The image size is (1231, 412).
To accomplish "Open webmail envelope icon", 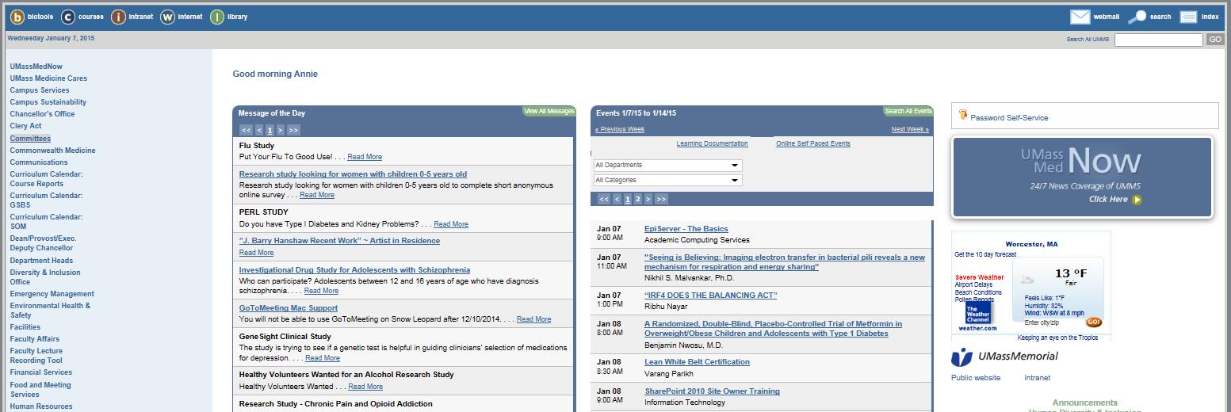I will pos(1080,17).
